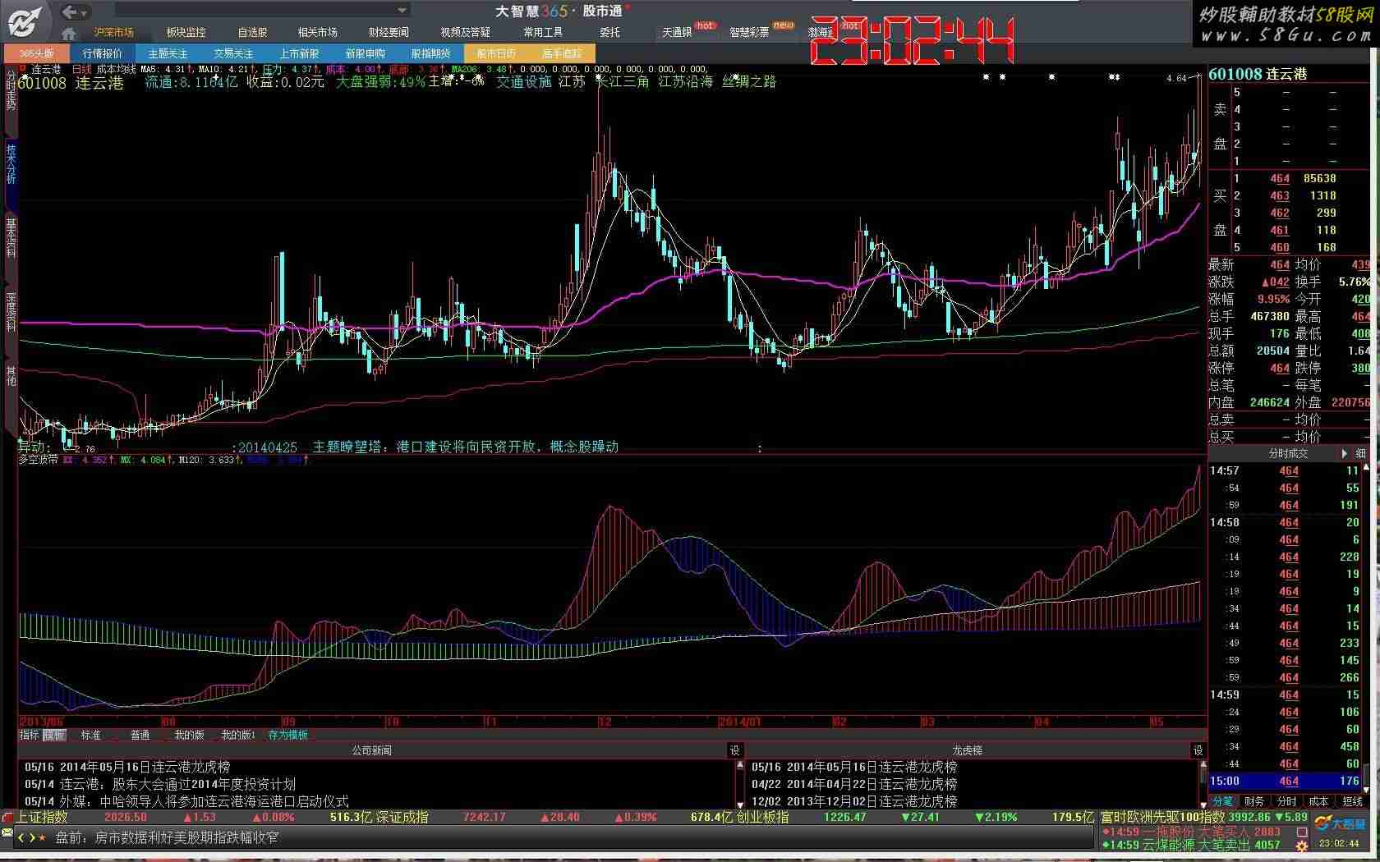The width and height of the screenshot is (1380, 862).
Task: Switch to the 股指期货 tab
Action: (x=430, y=53)
